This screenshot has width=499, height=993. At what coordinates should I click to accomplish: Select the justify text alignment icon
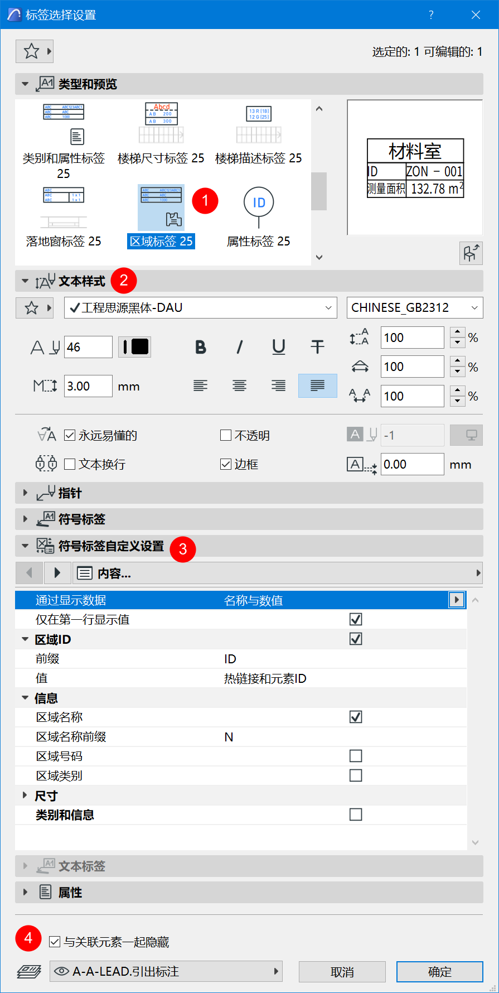[x=317, y=385]
